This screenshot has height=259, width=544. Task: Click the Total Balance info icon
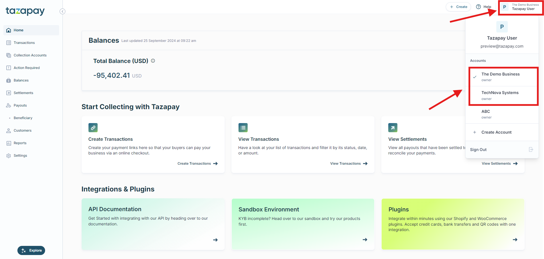coord(153,61)
